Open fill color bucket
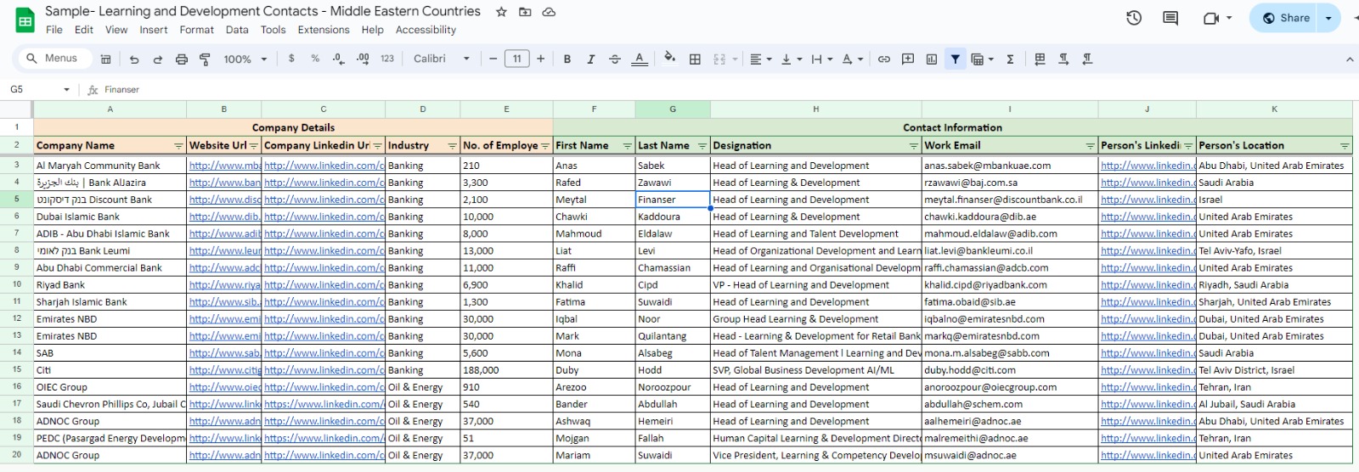 point(670,59)
